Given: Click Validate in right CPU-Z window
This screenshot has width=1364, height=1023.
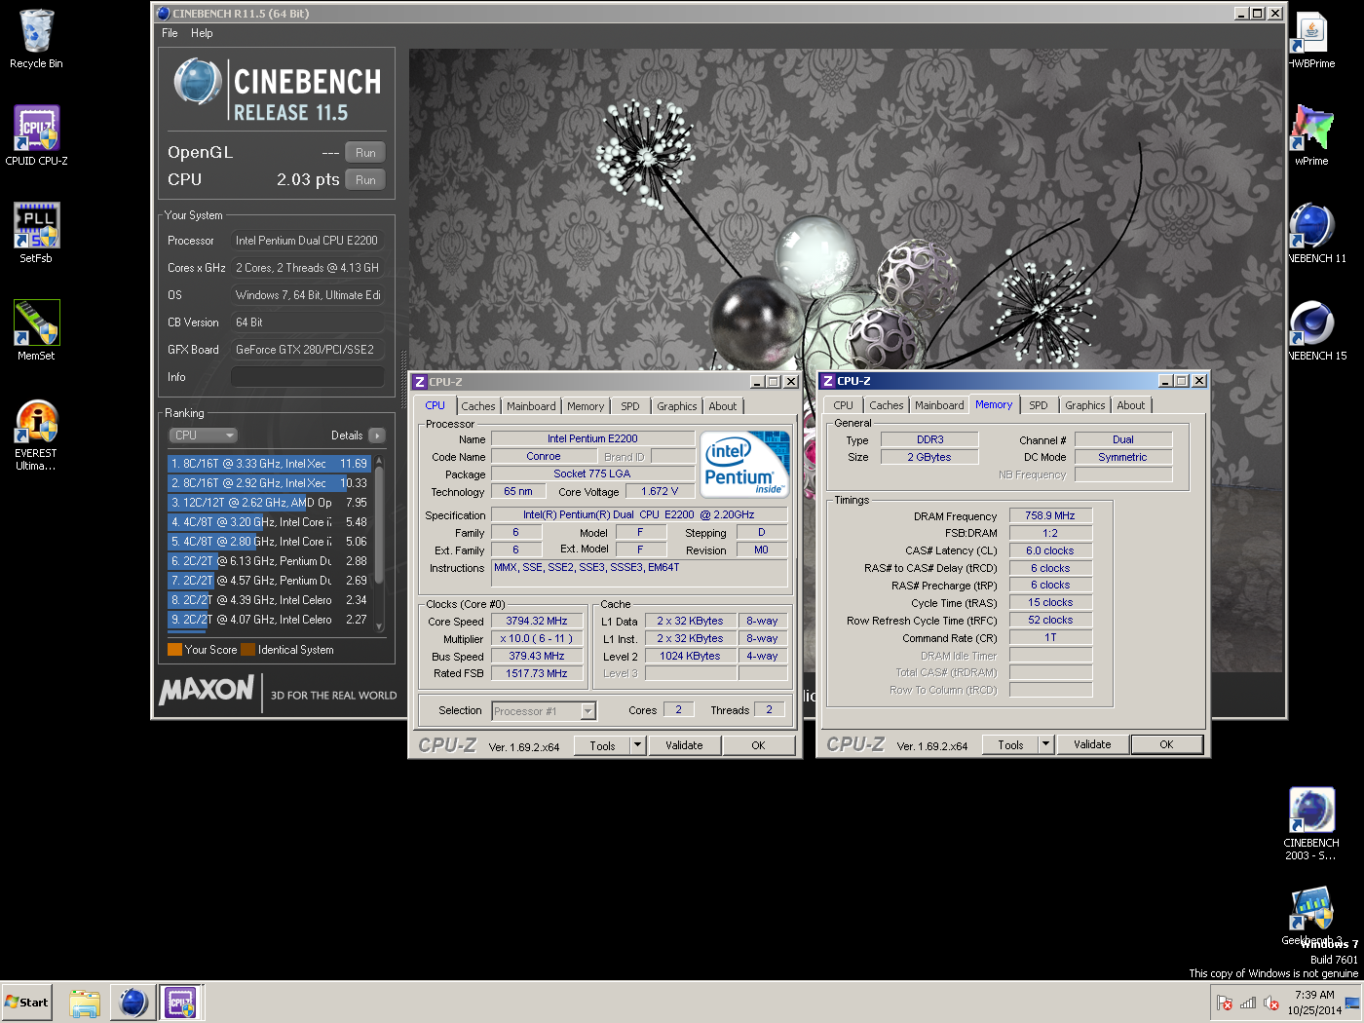Looking at the screenshot, I should 1092,745.
